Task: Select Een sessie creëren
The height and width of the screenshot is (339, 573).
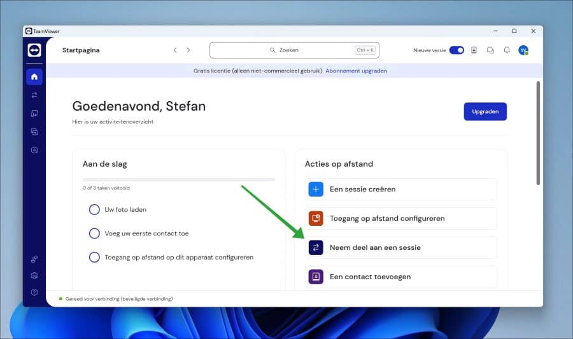Action: pos(401,189)
